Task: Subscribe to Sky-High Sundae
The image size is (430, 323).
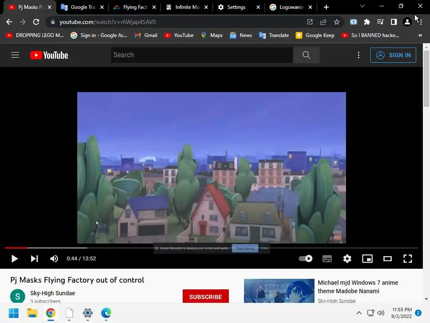Action: (x=206, y=297)
